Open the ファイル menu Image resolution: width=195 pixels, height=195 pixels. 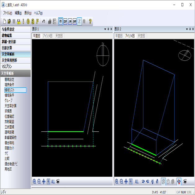tap(7, 13)
